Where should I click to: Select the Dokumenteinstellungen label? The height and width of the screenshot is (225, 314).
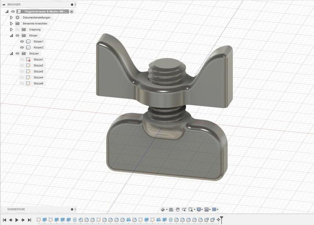[37, 17]
